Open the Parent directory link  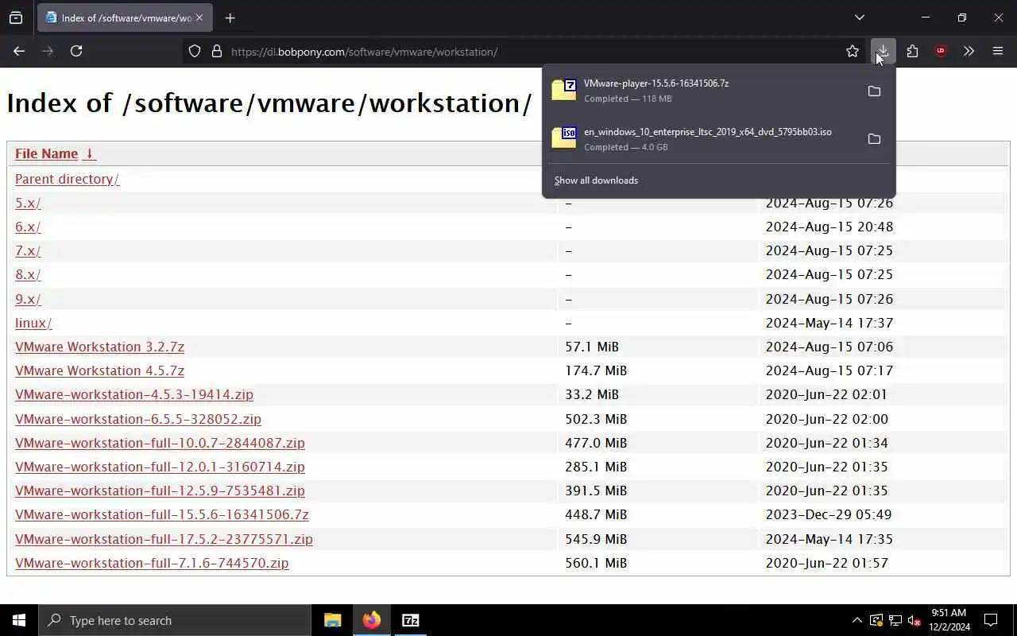coord(67,179)
